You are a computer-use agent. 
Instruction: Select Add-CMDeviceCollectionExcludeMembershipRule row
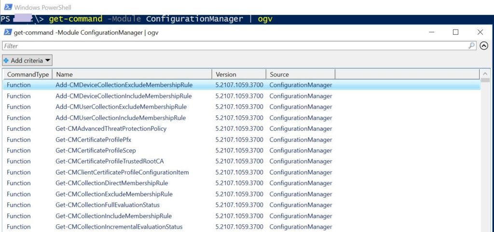coord(242,85)
